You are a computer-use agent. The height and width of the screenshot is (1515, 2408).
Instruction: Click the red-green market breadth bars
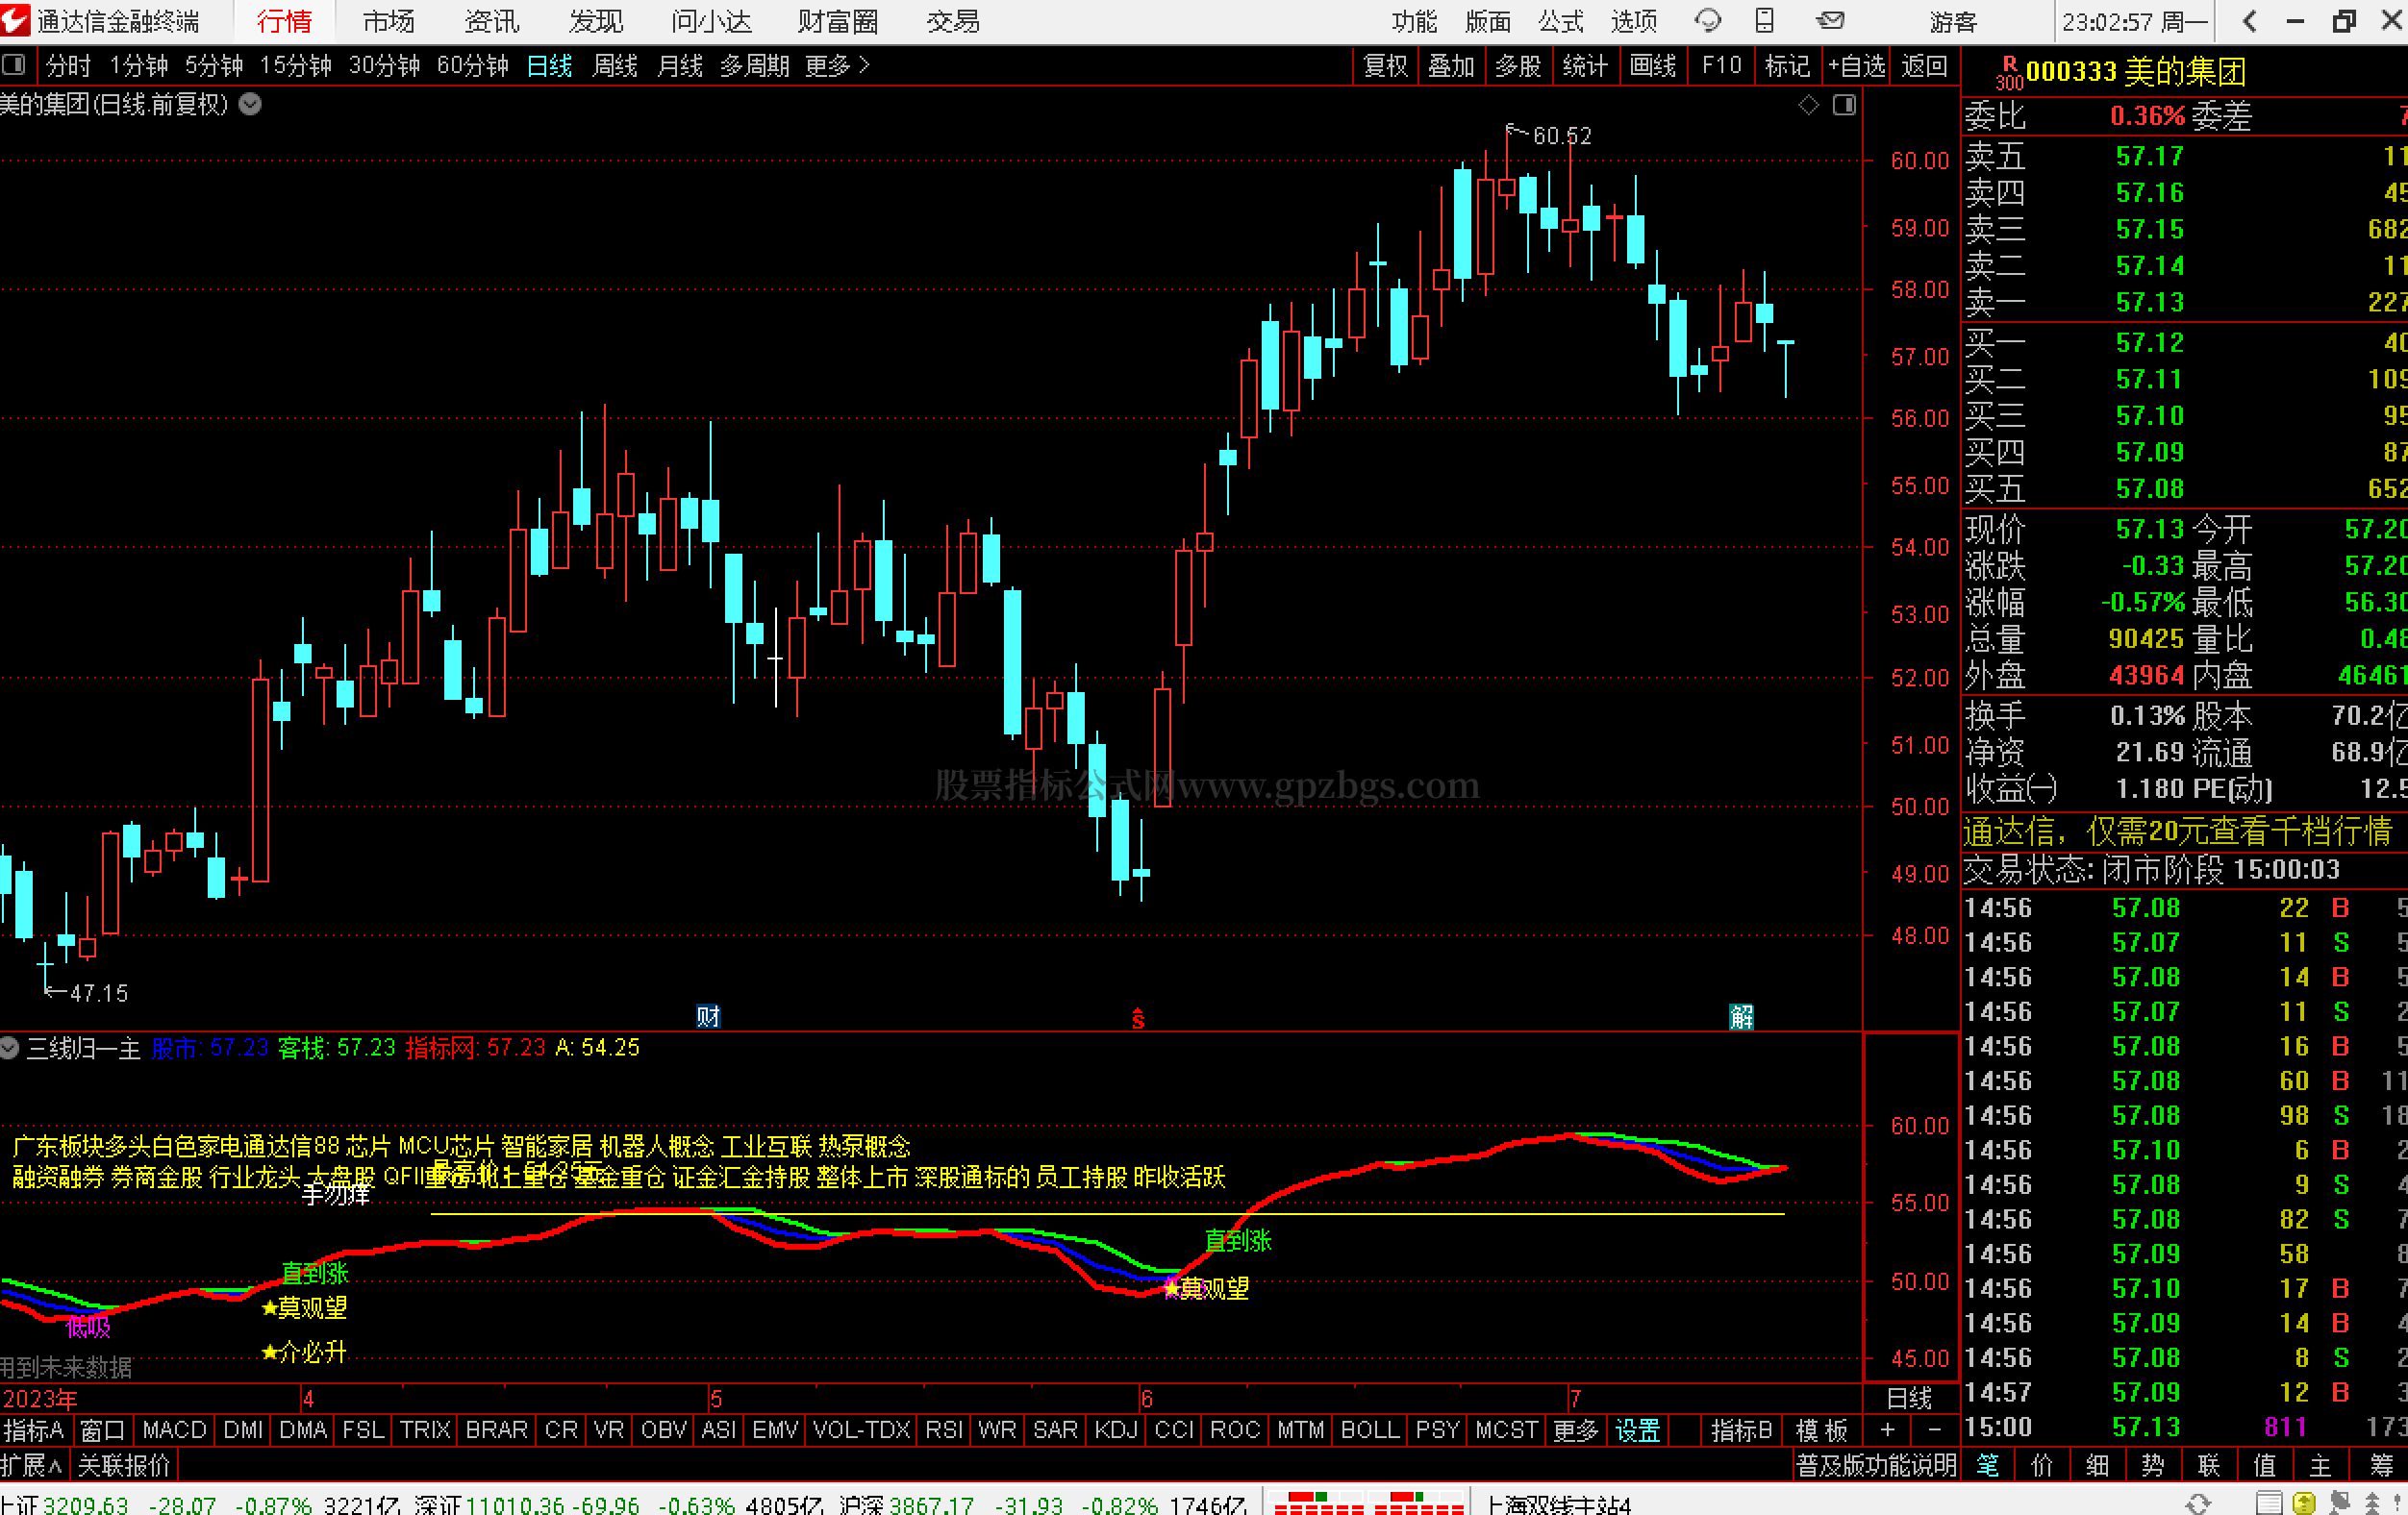pyautogui.click(x=1367, y=1503)
